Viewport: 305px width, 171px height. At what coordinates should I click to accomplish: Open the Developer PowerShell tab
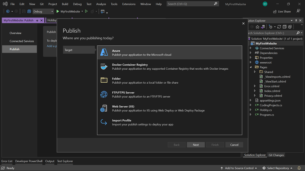(x=29, y=161)
